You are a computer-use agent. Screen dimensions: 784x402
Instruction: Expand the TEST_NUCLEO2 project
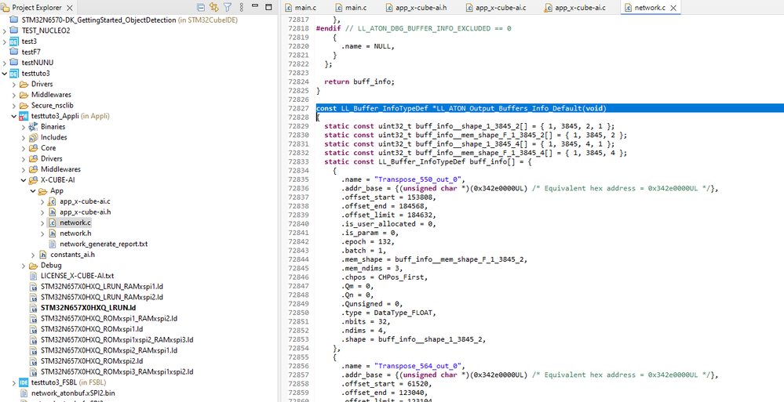[5, 31]
